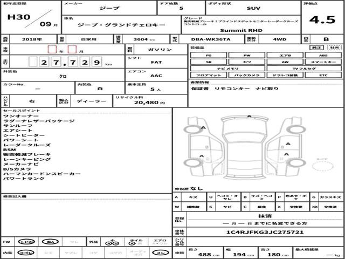
Task: Click the recycle fee 20,480 円
Action: [x=149, y=103]
